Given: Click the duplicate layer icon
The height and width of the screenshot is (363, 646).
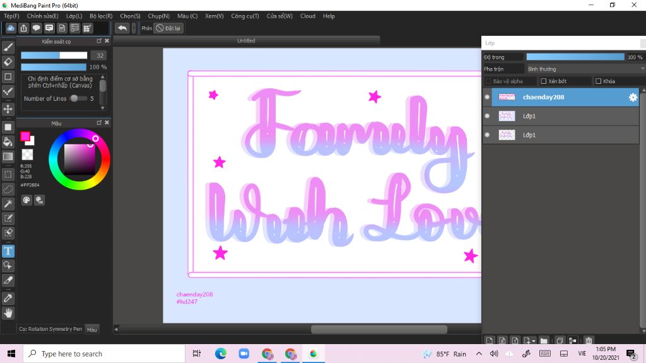Looking at the screenshot, I should pos(560,340).
